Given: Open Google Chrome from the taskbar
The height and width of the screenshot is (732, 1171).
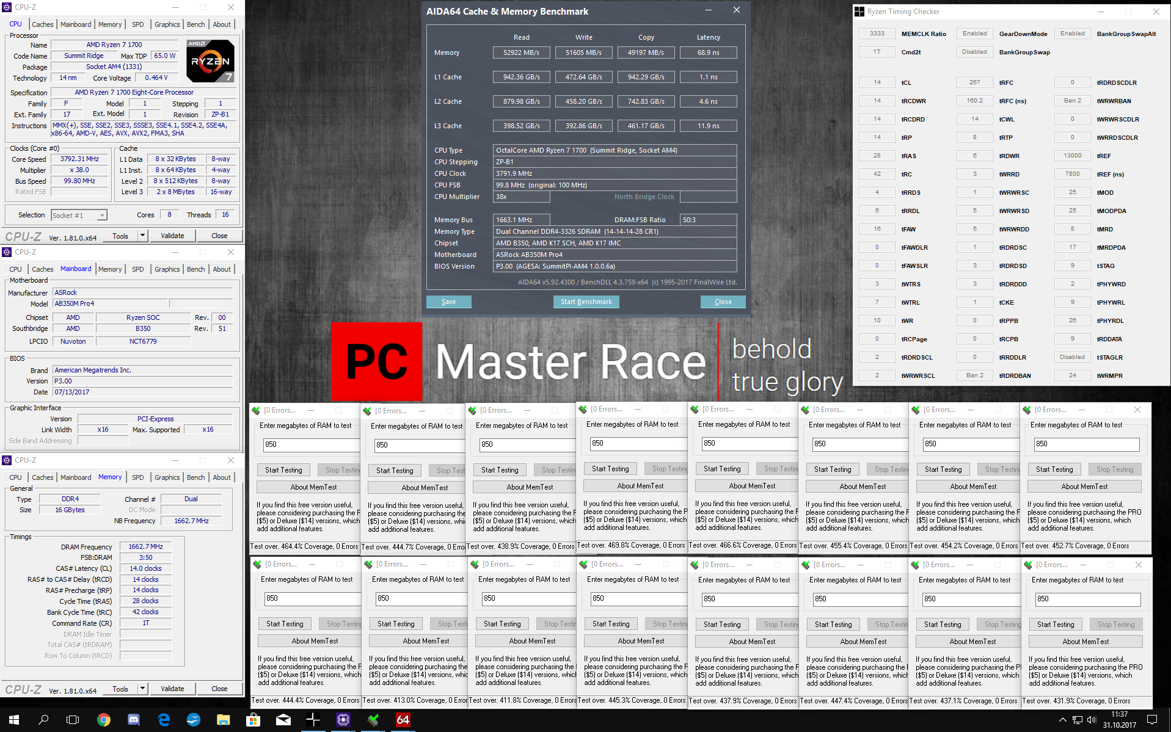Looking at the screenshot, I should [104, 720].
